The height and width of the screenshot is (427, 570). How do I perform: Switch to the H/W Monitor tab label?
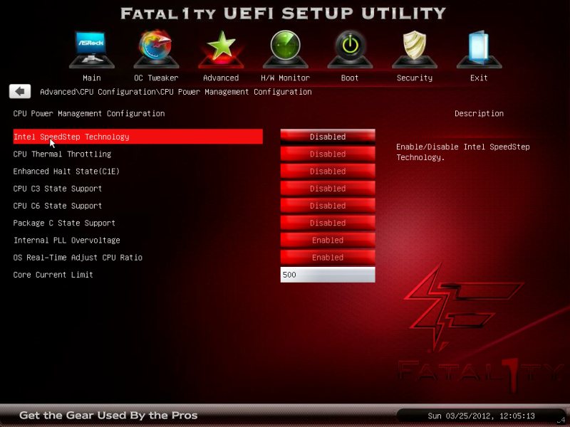pyautogui.click(x=286, y=78)
